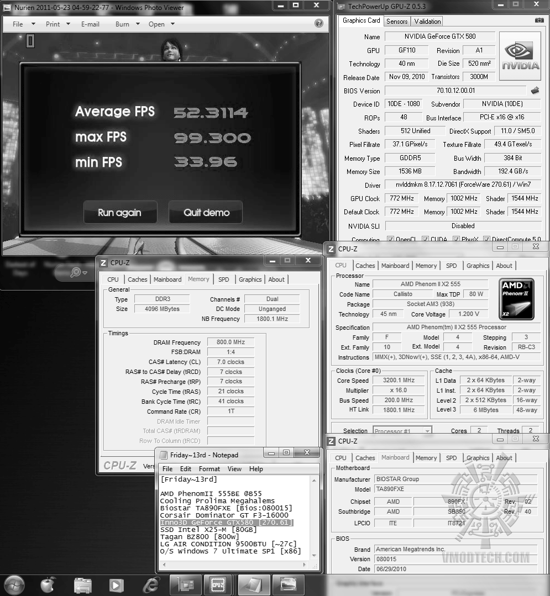This screenshot has width=550, height=596.
Task: Click the Z icon of CPU-Z mainboard window
Action: point(331,441)
